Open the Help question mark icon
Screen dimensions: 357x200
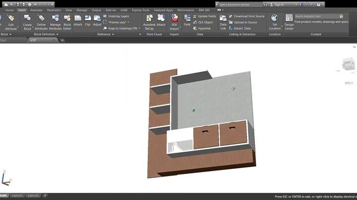(319, 4)
